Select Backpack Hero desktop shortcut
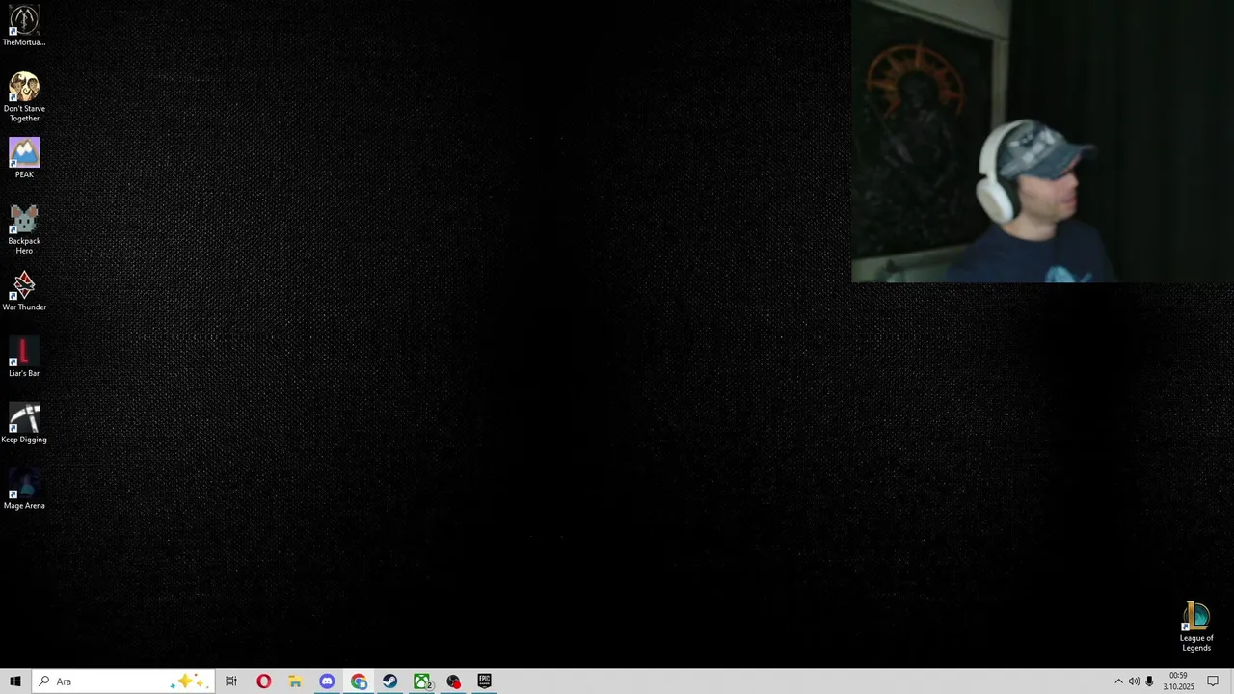 (x=24, y=229)
